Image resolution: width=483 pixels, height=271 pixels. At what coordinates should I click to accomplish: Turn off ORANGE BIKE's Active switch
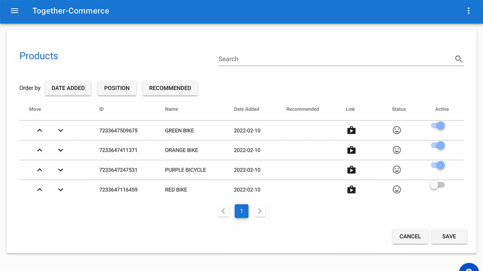[437, 146]
